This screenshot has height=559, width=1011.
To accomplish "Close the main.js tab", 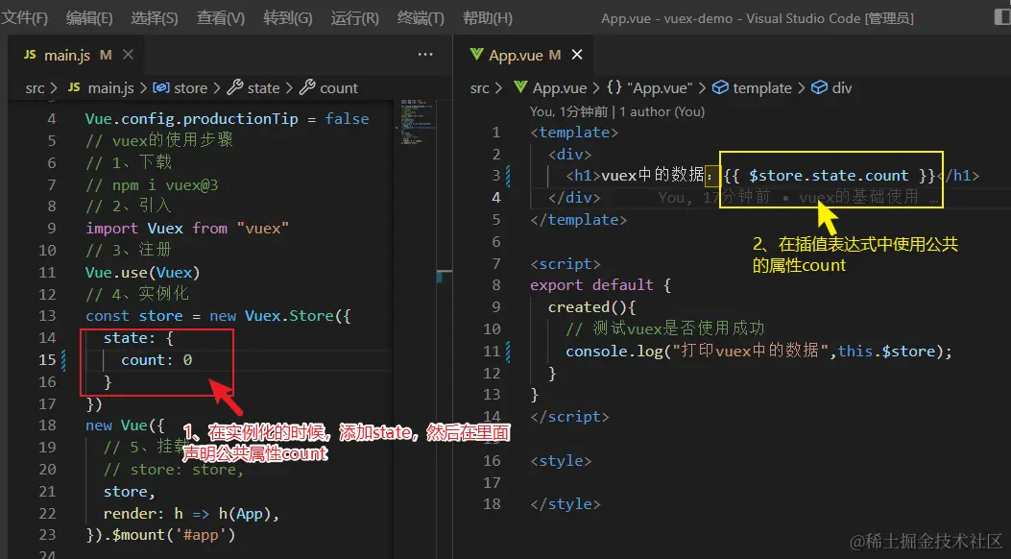I will pyautogui.click(x=128, y=55).
